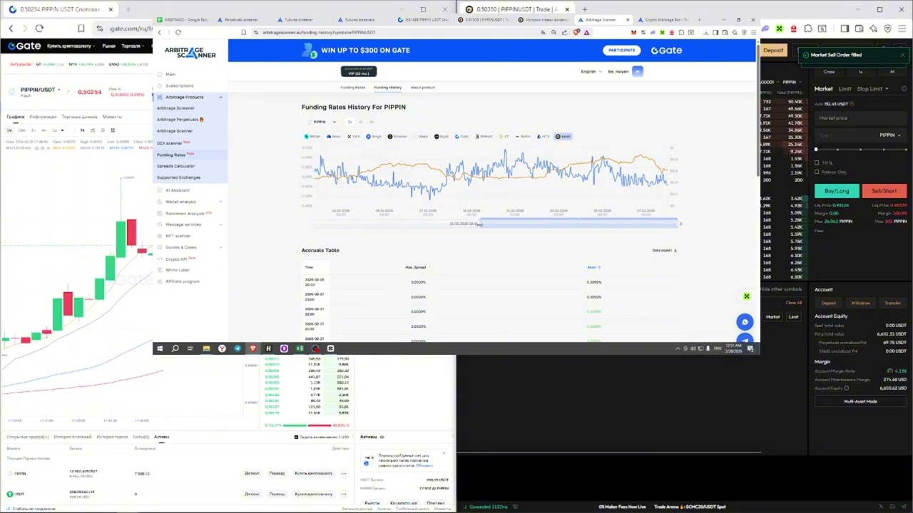This screenshot has width=913, height=513.
Task: Click the PARTICIPATE banner button
Action: (621, 51)
